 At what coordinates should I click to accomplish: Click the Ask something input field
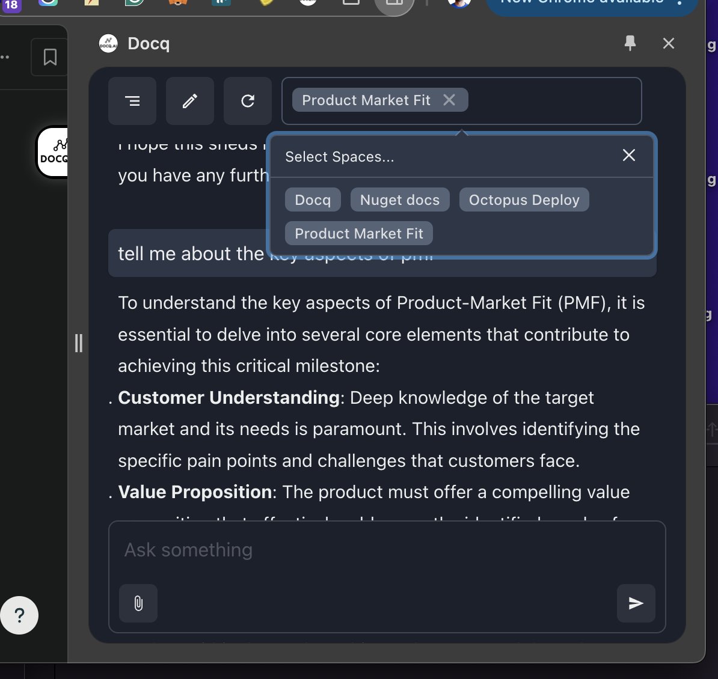coord(387,550)
